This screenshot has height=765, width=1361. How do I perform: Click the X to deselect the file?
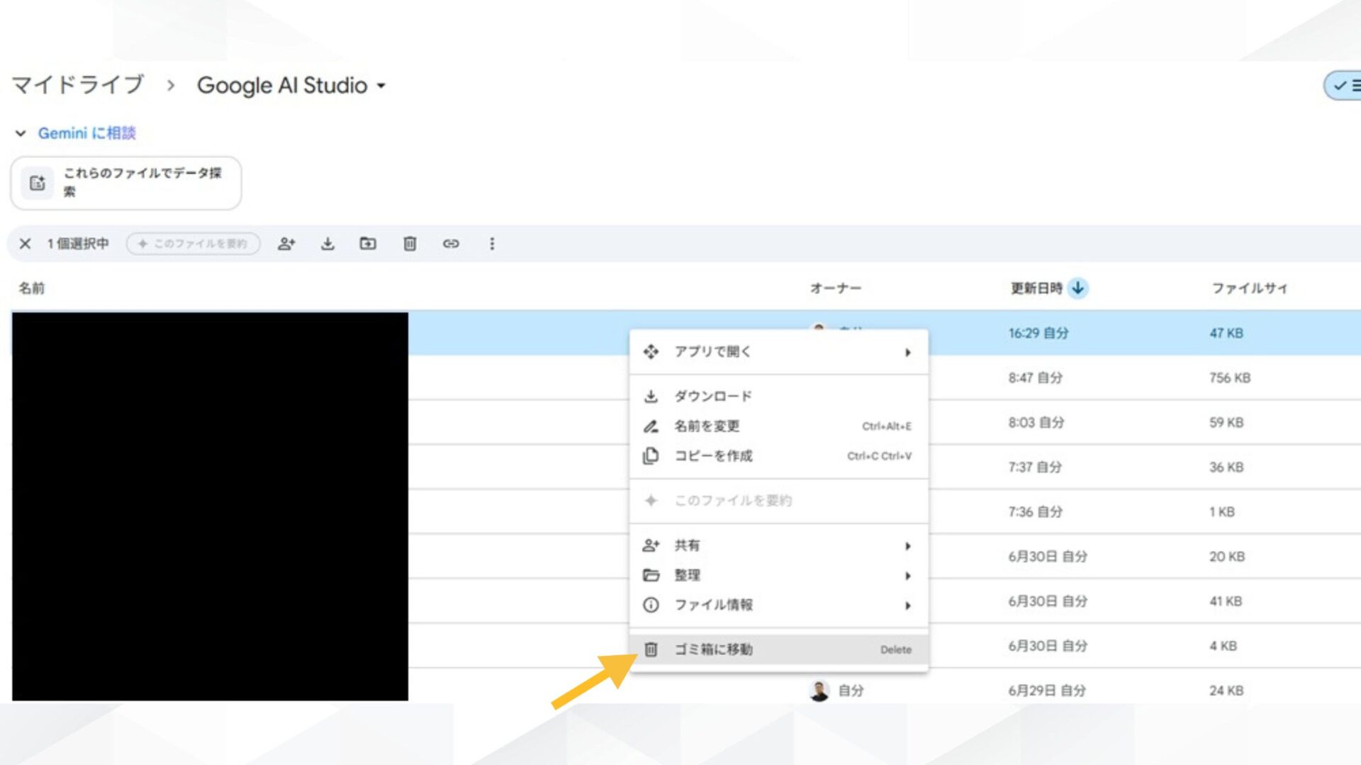tap(25, 244)
